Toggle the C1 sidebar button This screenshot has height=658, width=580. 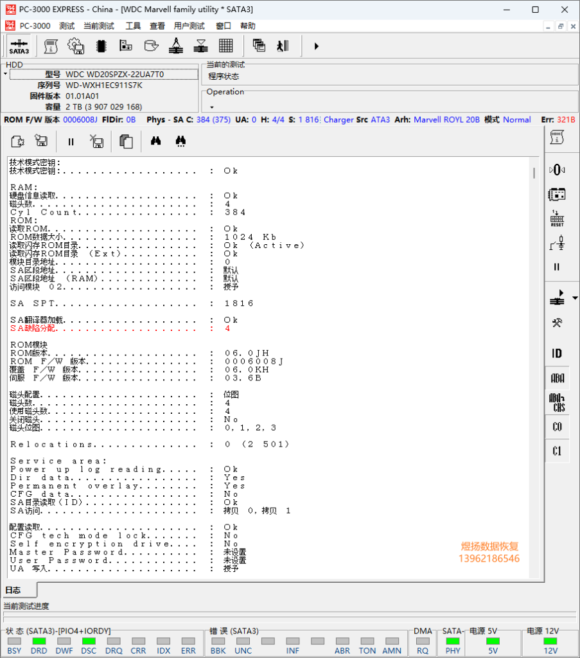coord(557,451)
